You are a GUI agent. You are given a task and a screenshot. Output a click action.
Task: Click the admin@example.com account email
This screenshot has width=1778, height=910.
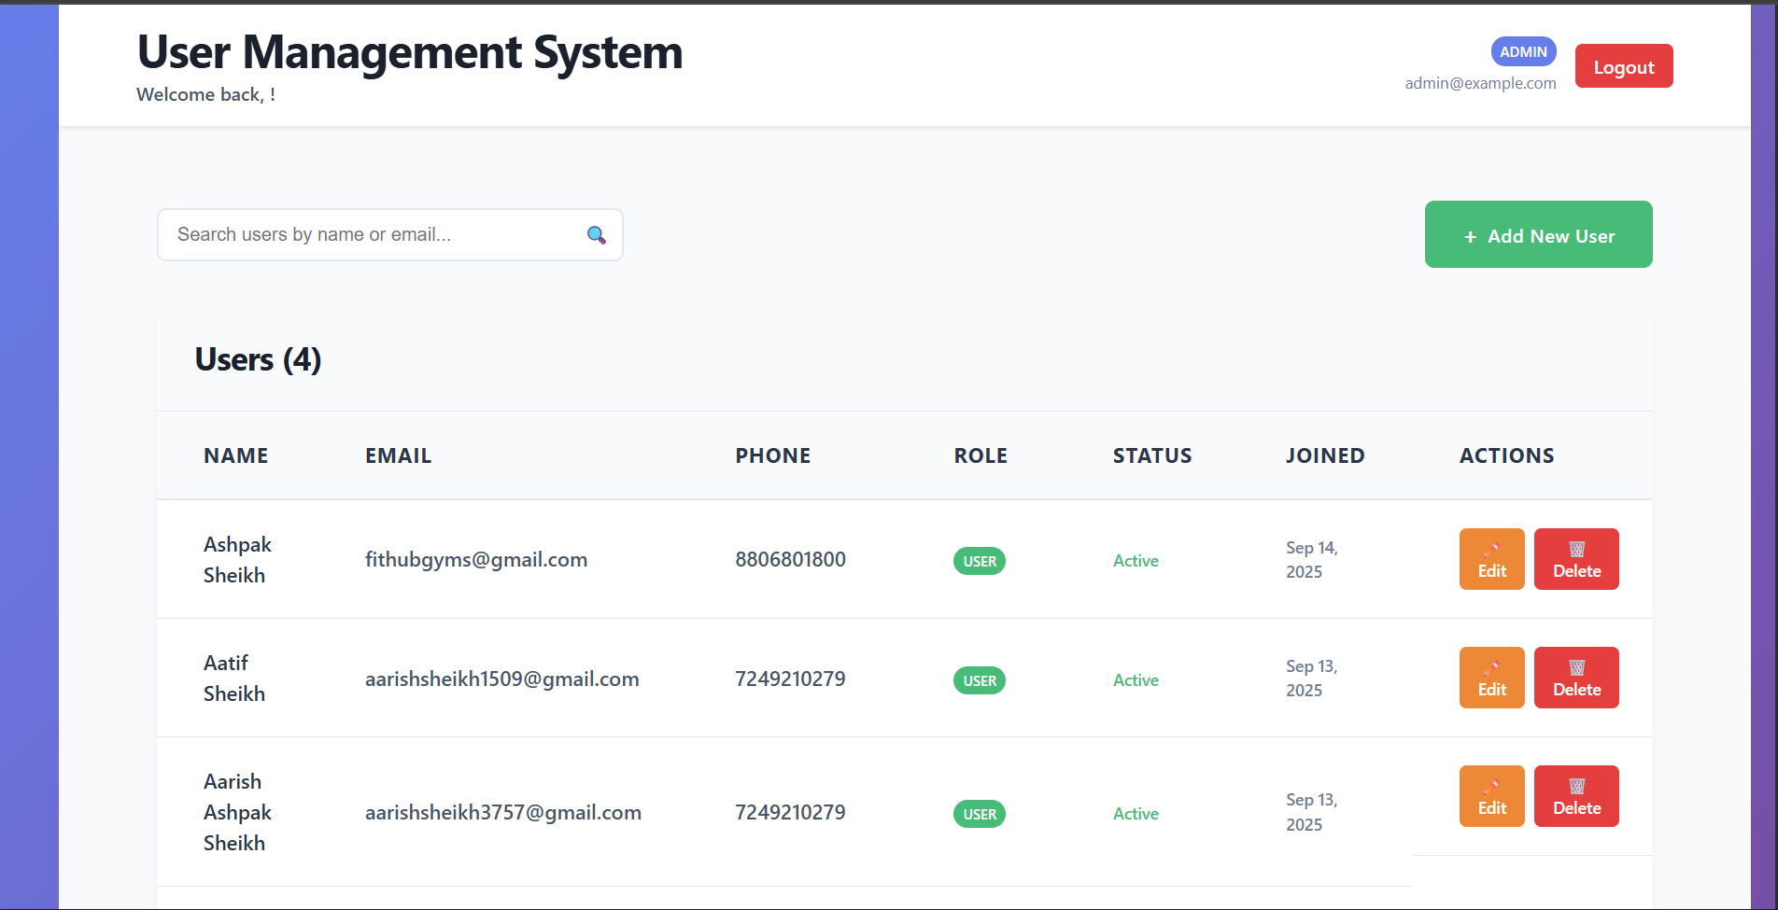pyautogui.click(x=1480, y=83)
